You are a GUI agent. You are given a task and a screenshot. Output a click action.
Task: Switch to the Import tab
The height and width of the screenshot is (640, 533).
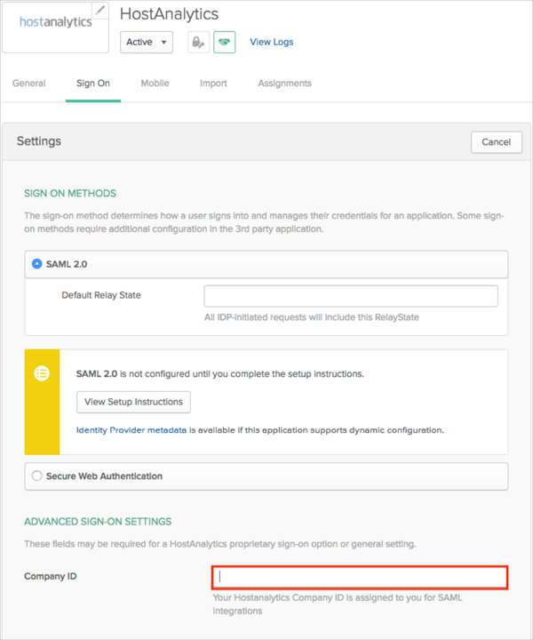(213, 84)
